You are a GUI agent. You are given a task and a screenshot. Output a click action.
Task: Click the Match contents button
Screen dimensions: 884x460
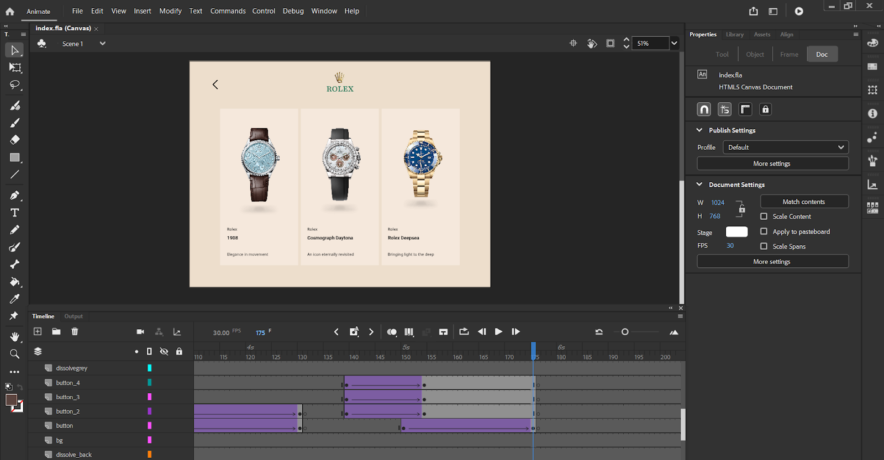pos(804,202)
